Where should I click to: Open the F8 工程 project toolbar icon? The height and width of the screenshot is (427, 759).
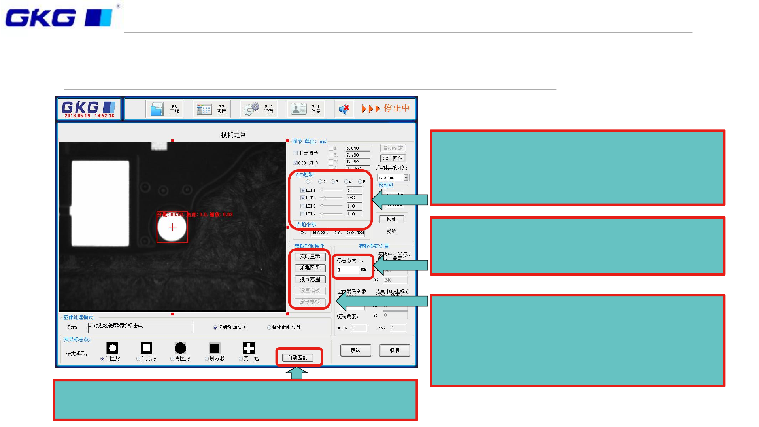tap(157, 109)
